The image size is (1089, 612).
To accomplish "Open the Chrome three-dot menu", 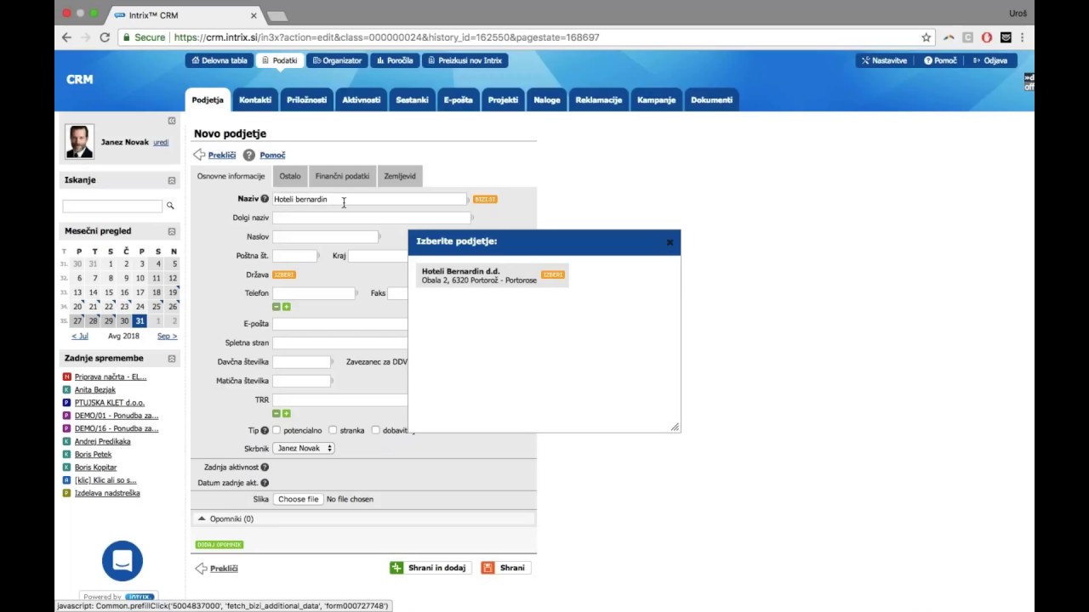I will [1023, 37].
